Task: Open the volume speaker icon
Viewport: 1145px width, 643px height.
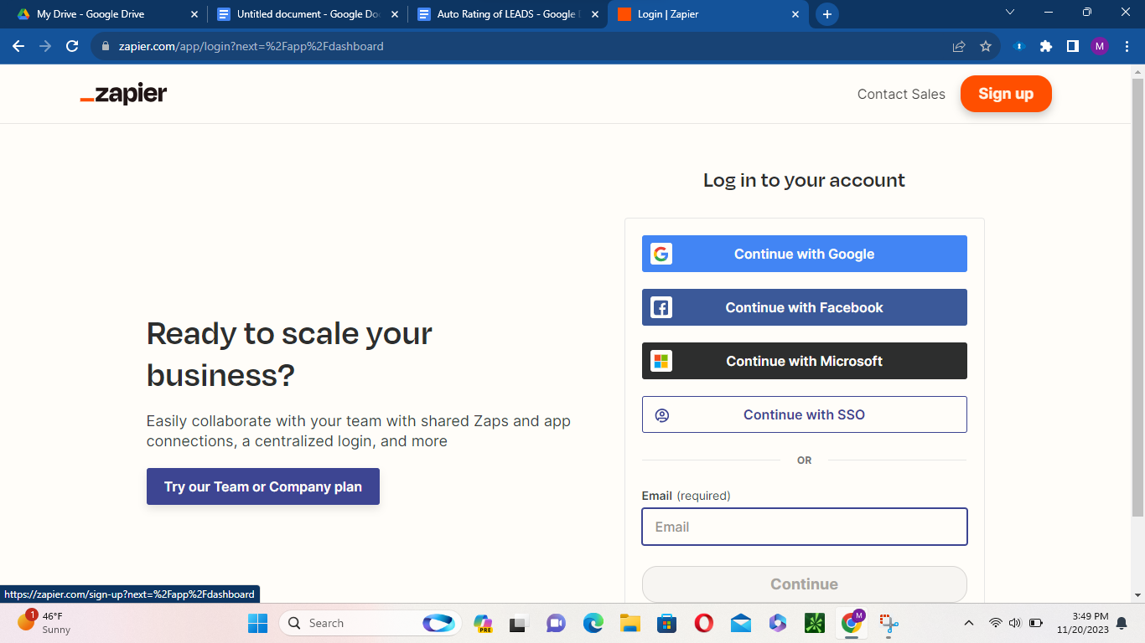Action: (1015, 623)
